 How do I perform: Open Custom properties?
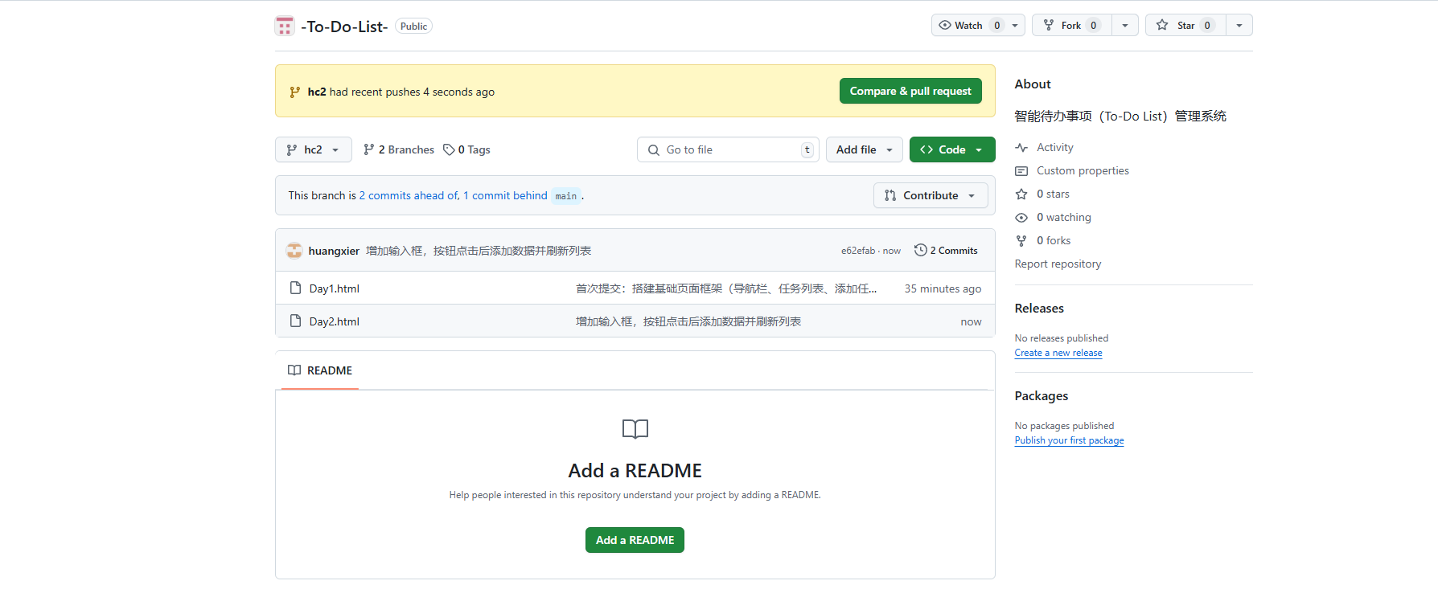(x=1083, y=170)
